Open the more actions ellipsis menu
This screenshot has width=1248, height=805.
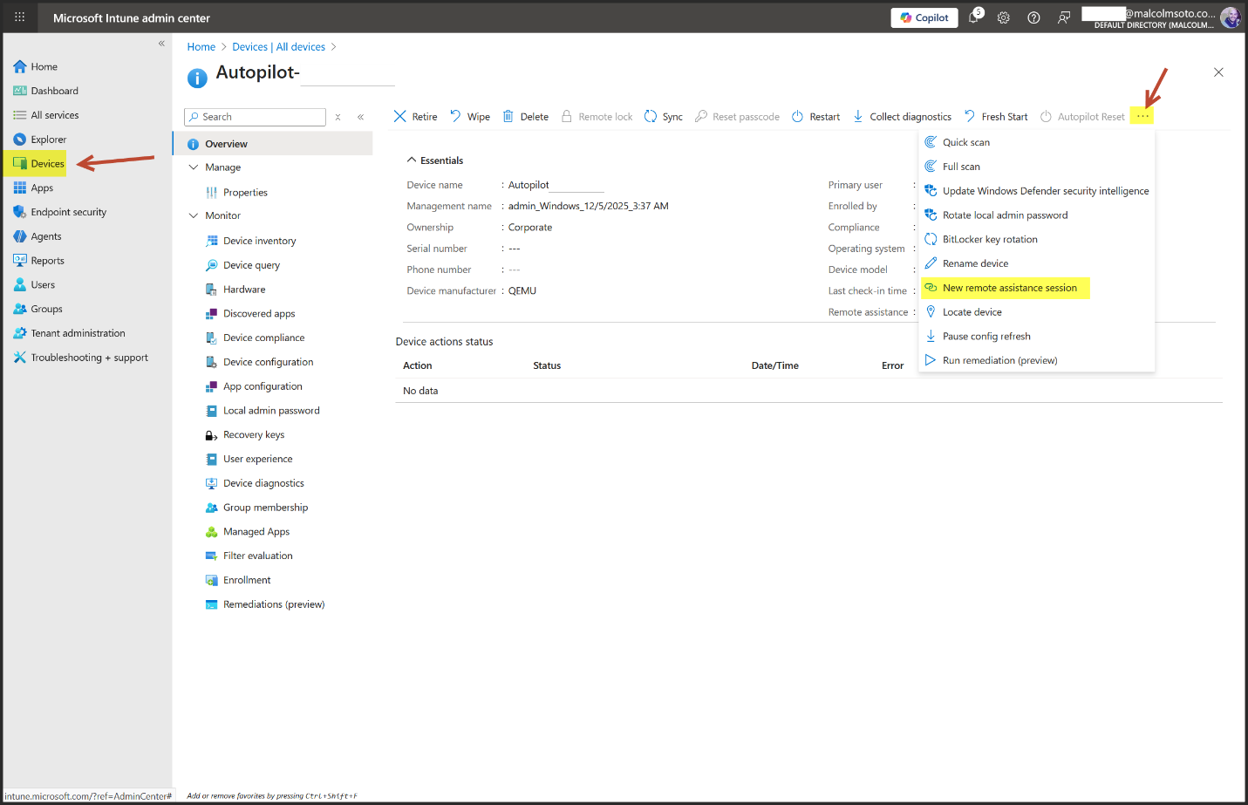tap(1142, 116)
